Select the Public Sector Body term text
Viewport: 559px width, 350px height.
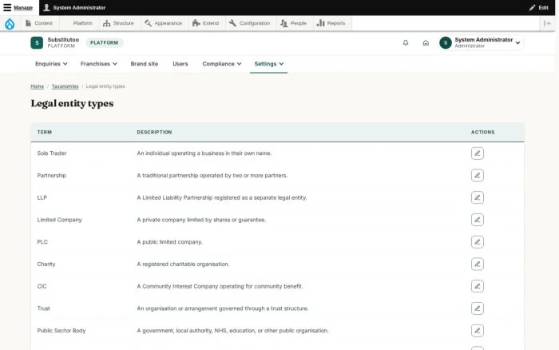[61, 330]
